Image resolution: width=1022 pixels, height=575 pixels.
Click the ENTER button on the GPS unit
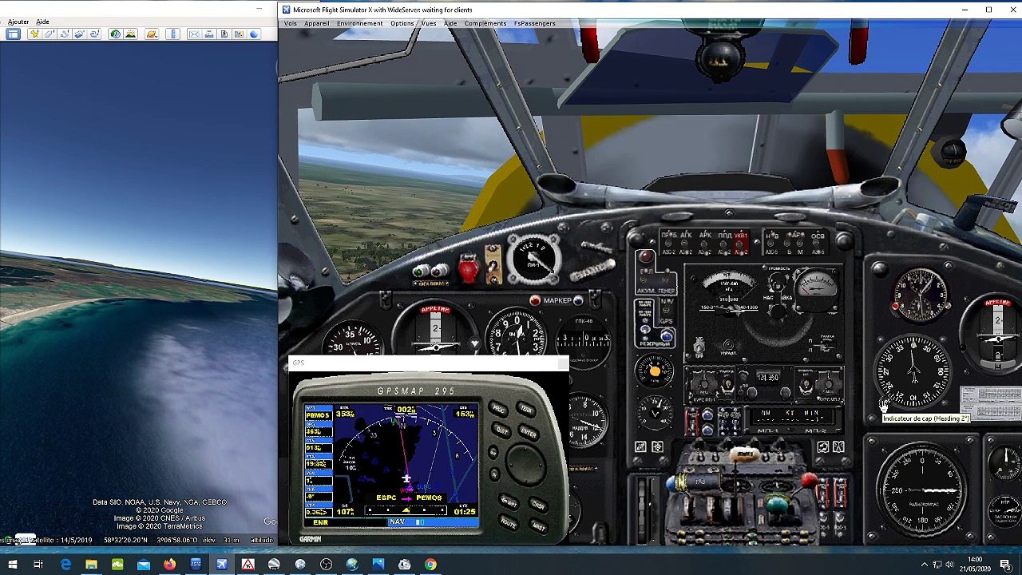529,433
